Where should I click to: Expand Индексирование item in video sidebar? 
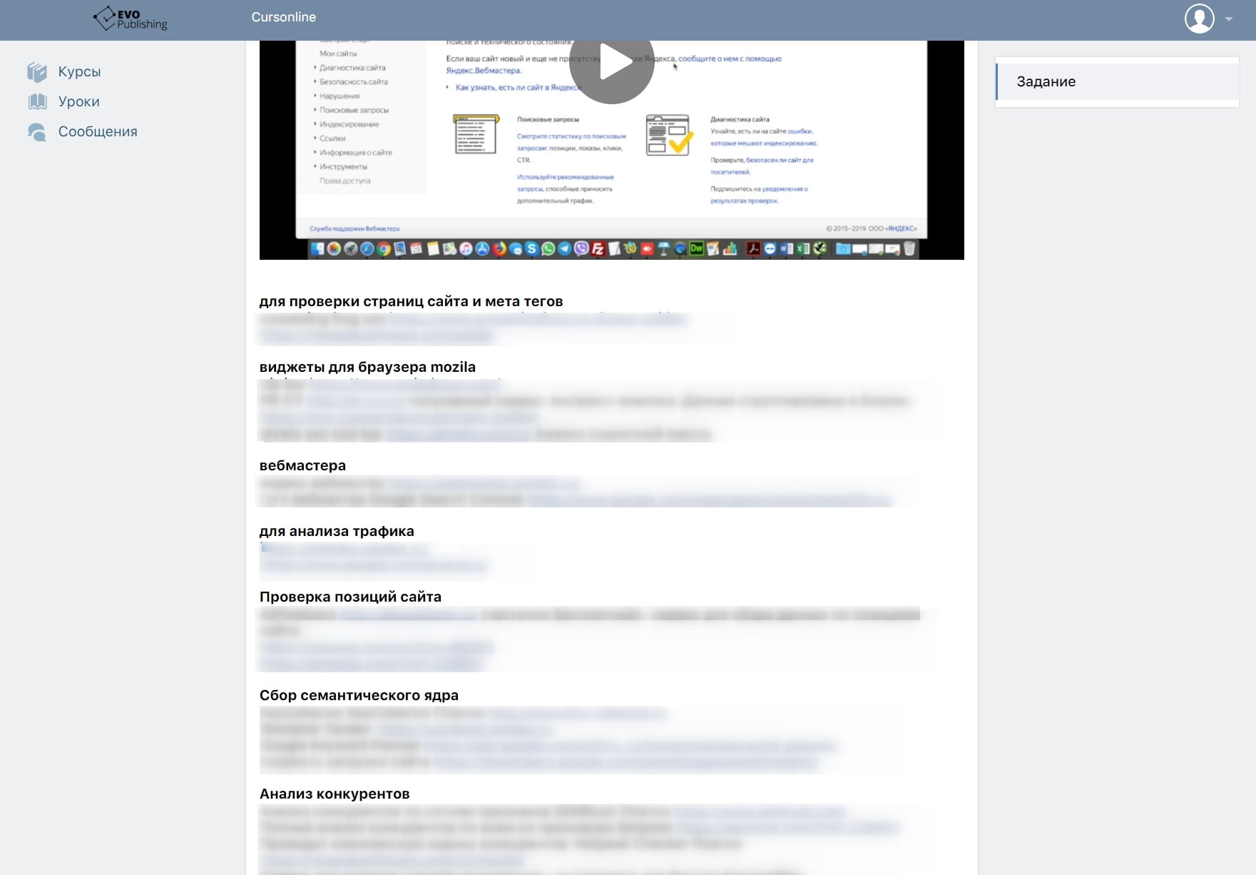coord(347,124)
